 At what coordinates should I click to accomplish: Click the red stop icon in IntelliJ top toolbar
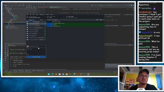coord(113,5)
